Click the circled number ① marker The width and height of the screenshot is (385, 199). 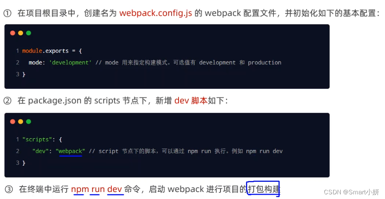[7, 13]
